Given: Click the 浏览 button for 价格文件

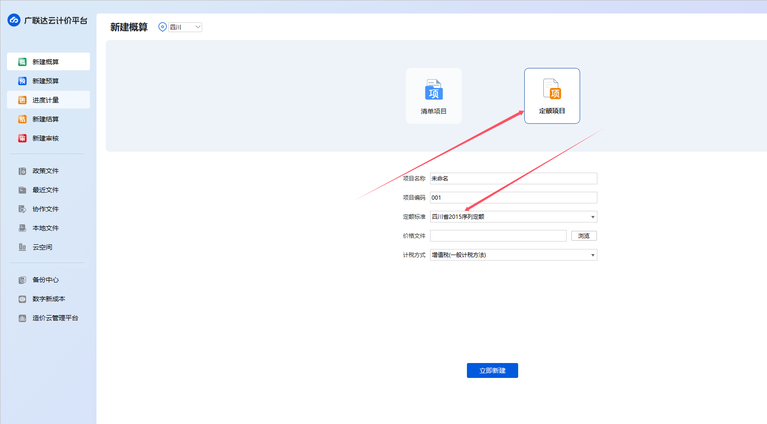Looking at the screenshot, I should coord(584,236).
